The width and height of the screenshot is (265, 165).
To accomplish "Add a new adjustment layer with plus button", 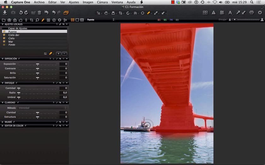I will [59, 54].
